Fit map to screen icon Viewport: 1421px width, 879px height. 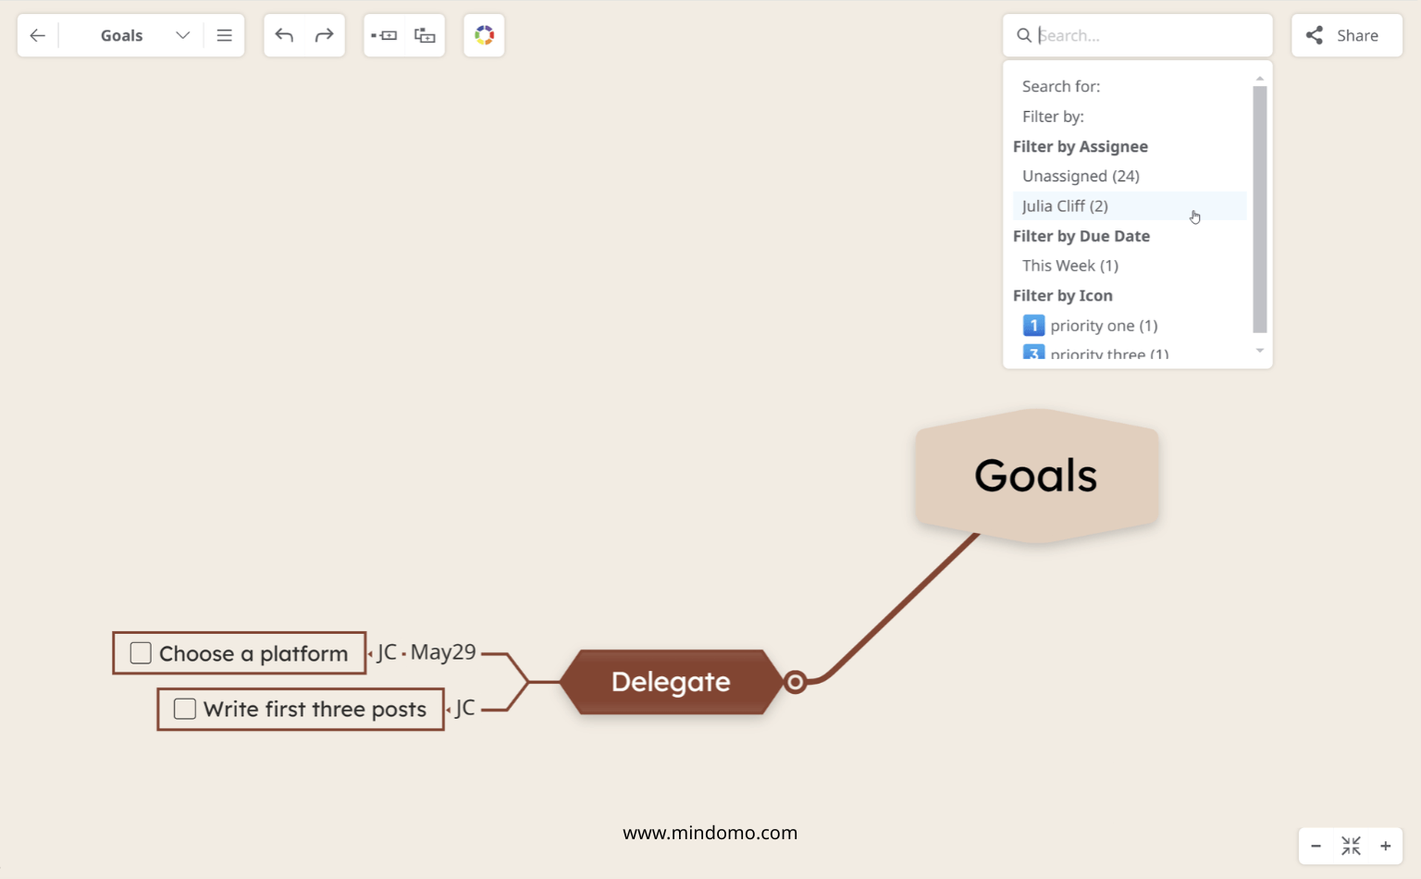1351,846
